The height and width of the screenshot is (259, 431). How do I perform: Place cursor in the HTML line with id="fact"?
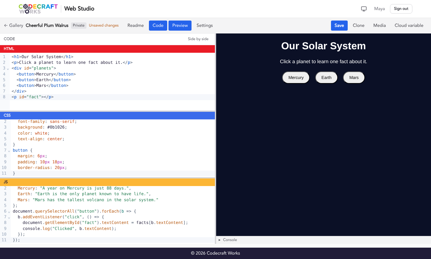click(x=112, y=97)
